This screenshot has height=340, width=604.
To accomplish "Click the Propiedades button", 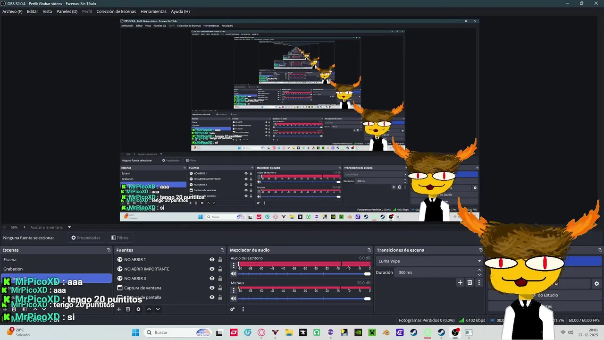I will (x=86, y=238).
